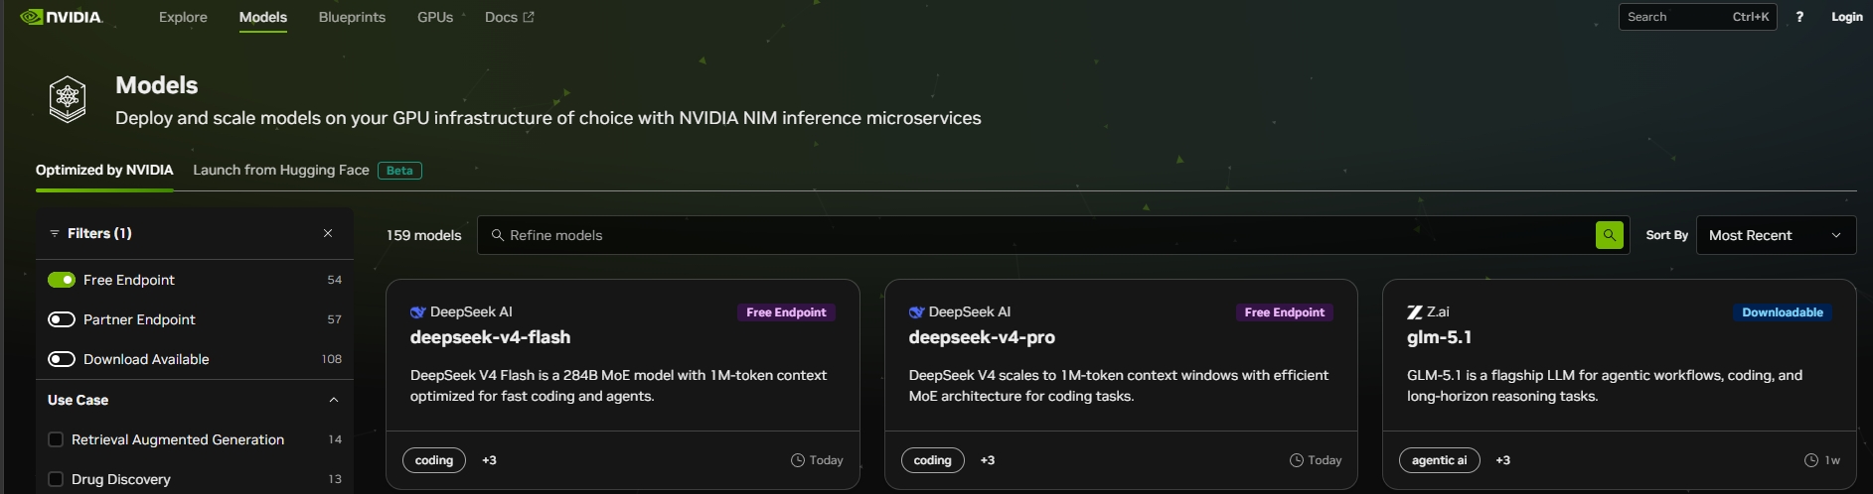Click the help question mark icon
This screenshot has height=494, width=1873.
click(1799, 17)
